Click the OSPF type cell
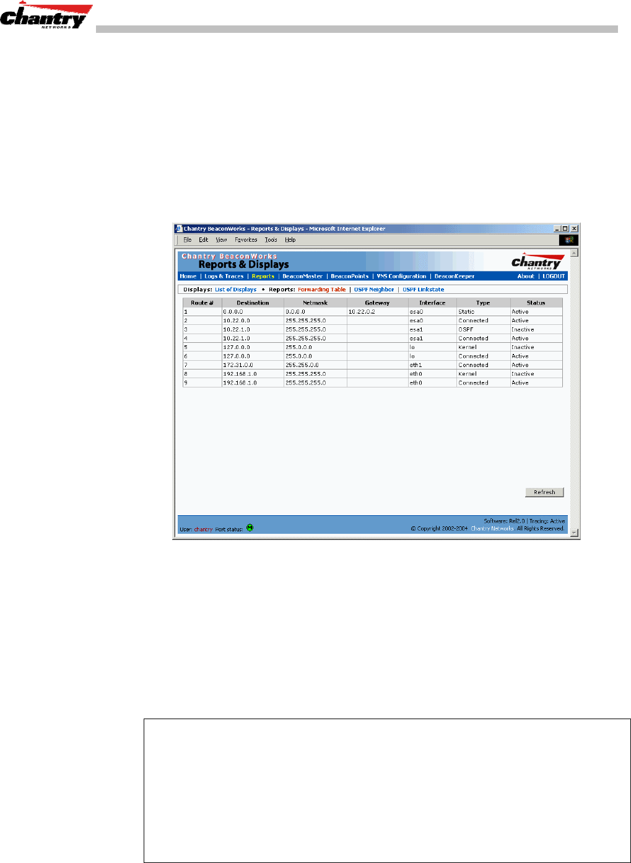The height and width of the screenshot is (863, 631). pos(483,330)
